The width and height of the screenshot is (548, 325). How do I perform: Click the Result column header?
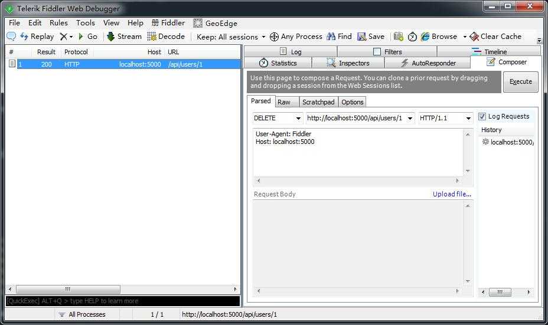(46, 52)
